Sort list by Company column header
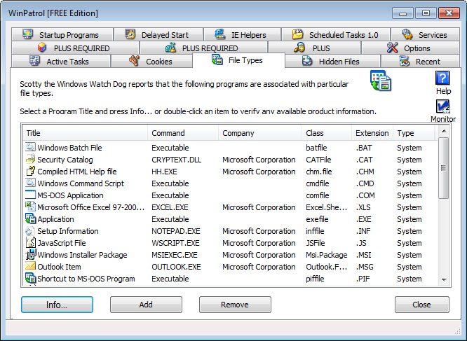Screen dimensions: 467x341 (260, 133)
